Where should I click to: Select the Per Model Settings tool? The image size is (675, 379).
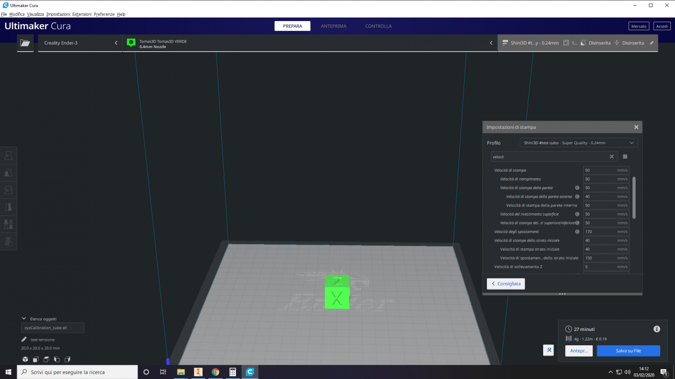coord(9,224)
